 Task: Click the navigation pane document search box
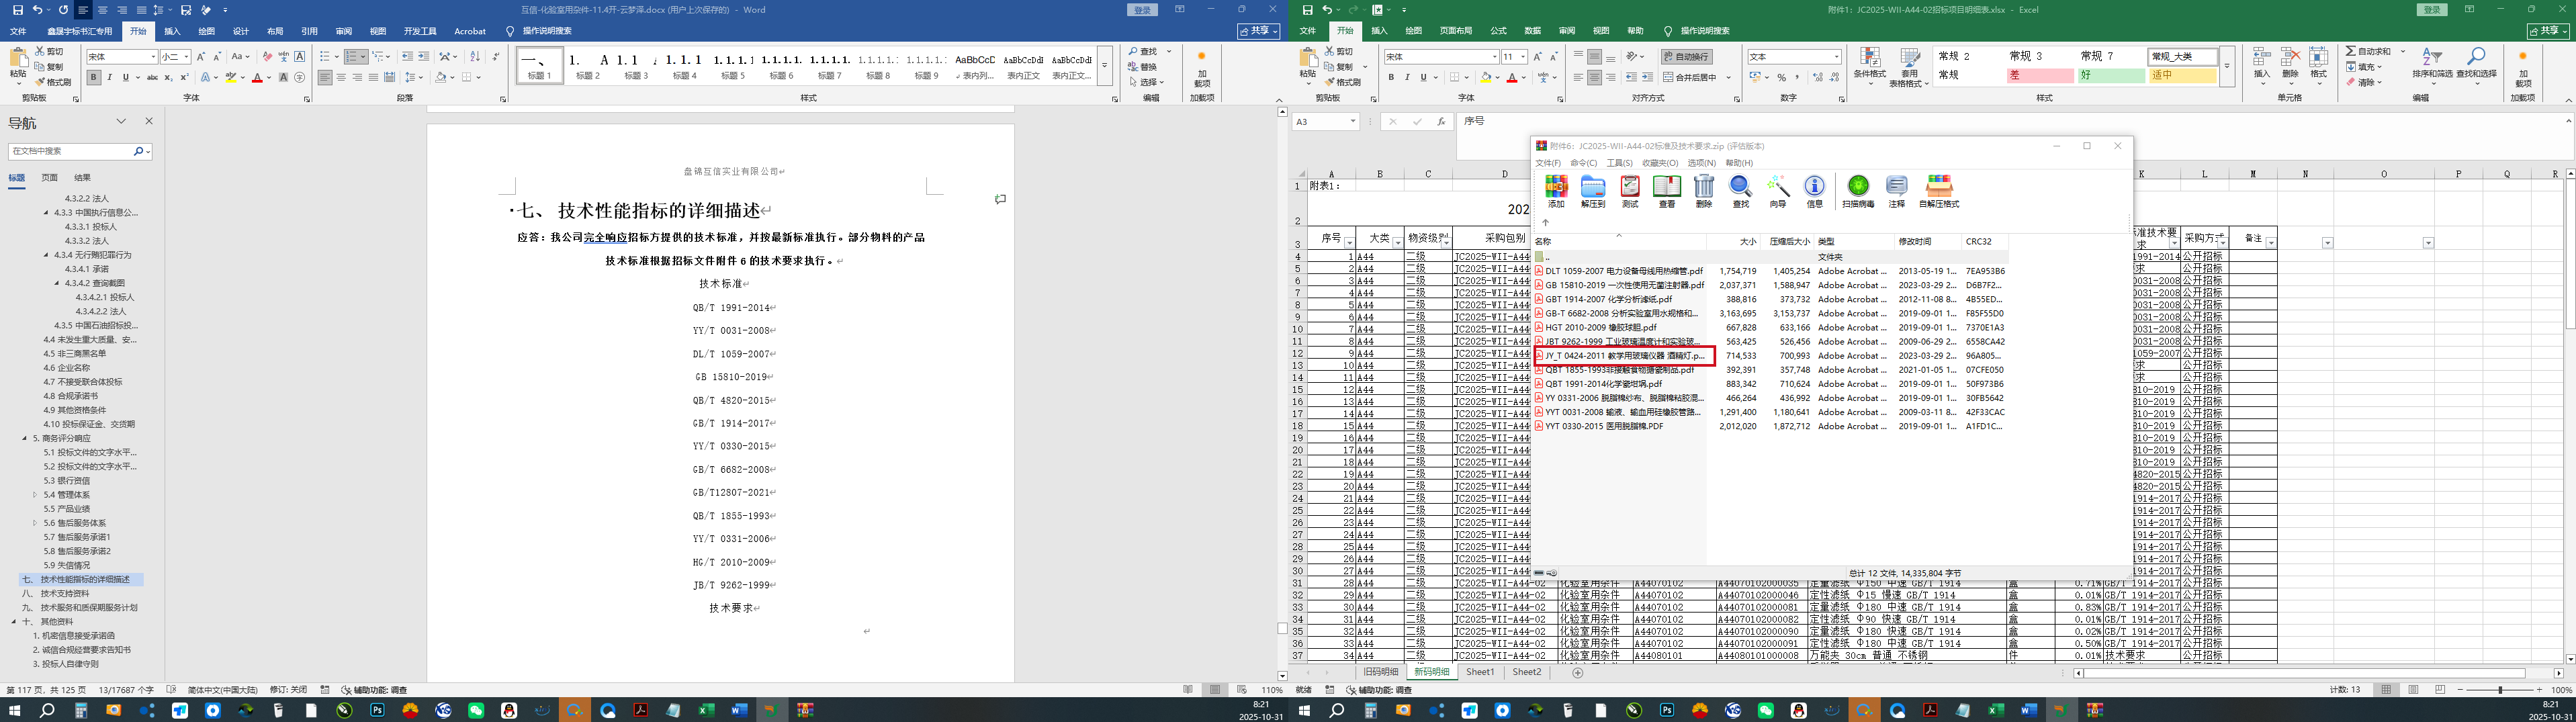click(x=70, y=151)
